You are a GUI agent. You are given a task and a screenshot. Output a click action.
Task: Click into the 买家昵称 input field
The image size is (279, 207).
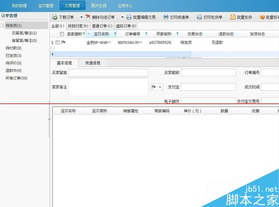(x=208, y=73)
